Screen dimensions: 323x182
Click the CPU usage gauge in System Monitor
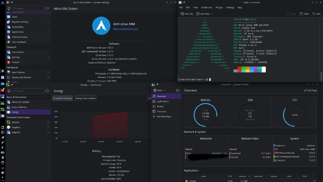coord(295,115)
